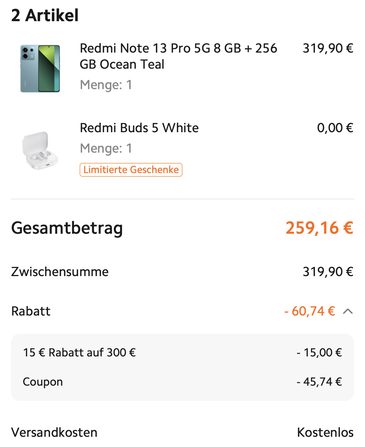Image resolution: width=365 pixels, height=447 pixels.
Task: Select the 15 € Rabatt auf 300 € discount entry
Action: (x=79, y=353)
